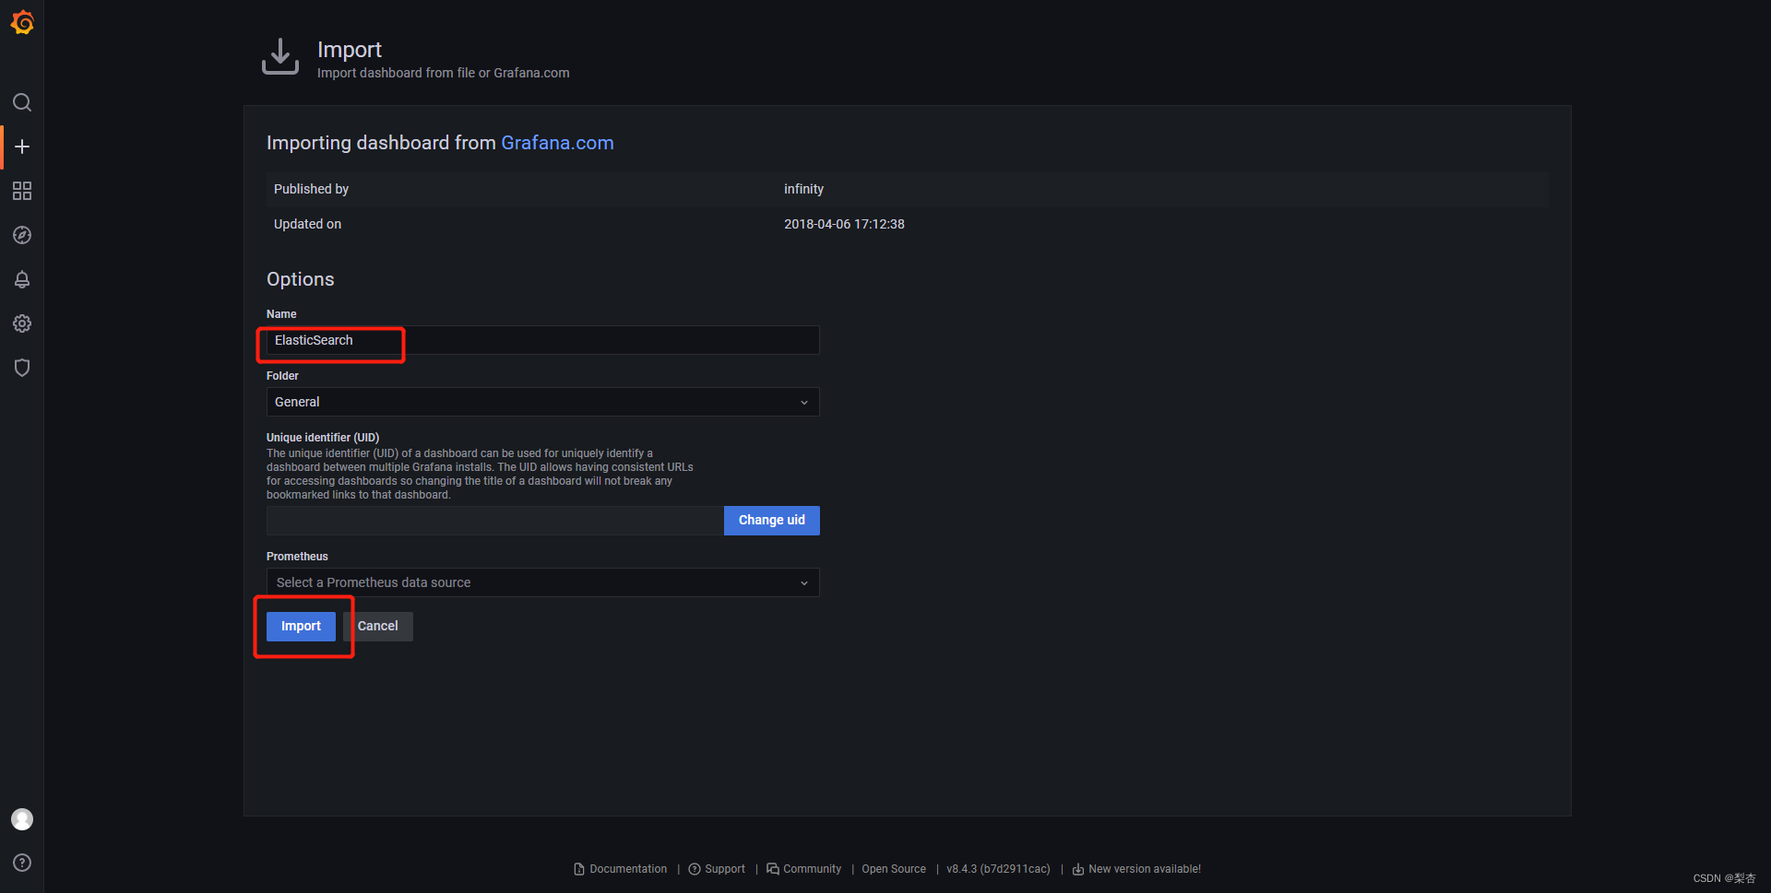
Task: Click the v8.4.3 version link
Action: point(998,869)
